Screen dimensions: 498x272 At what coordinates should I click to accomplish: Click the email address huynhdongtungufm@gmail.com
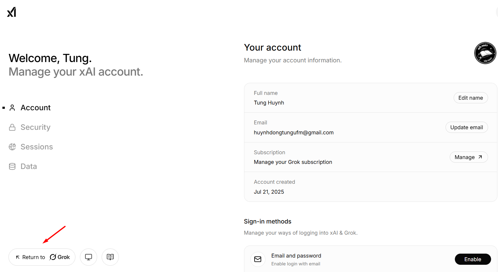coord(293,133)
